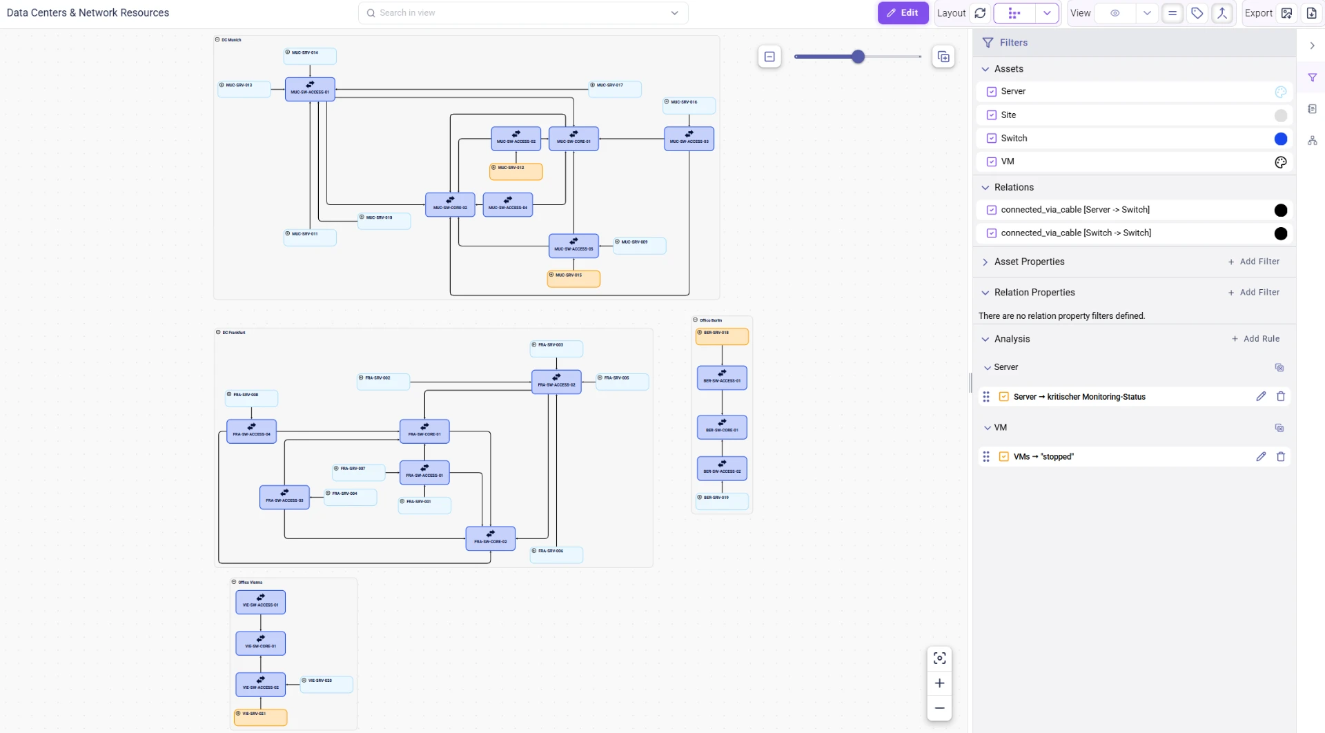Copy the Server analysis group icon
Screen dimensions: 1325x733
[x=1279, y=368]
